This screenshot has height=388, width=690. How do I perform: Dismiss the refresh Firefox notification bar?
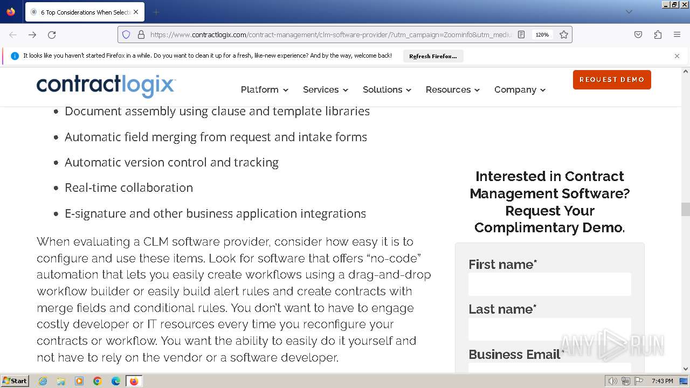[x=677, y=56]
